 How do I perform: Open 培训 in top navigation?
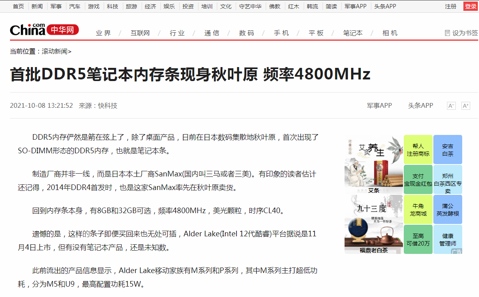click(207, 6)
